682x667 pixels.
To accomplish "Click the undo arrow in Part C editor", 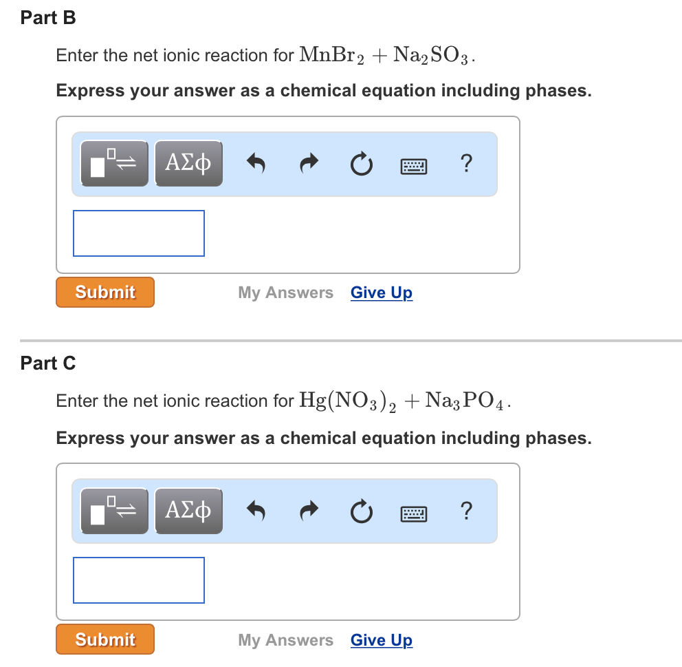I will (x=256, y=511).
